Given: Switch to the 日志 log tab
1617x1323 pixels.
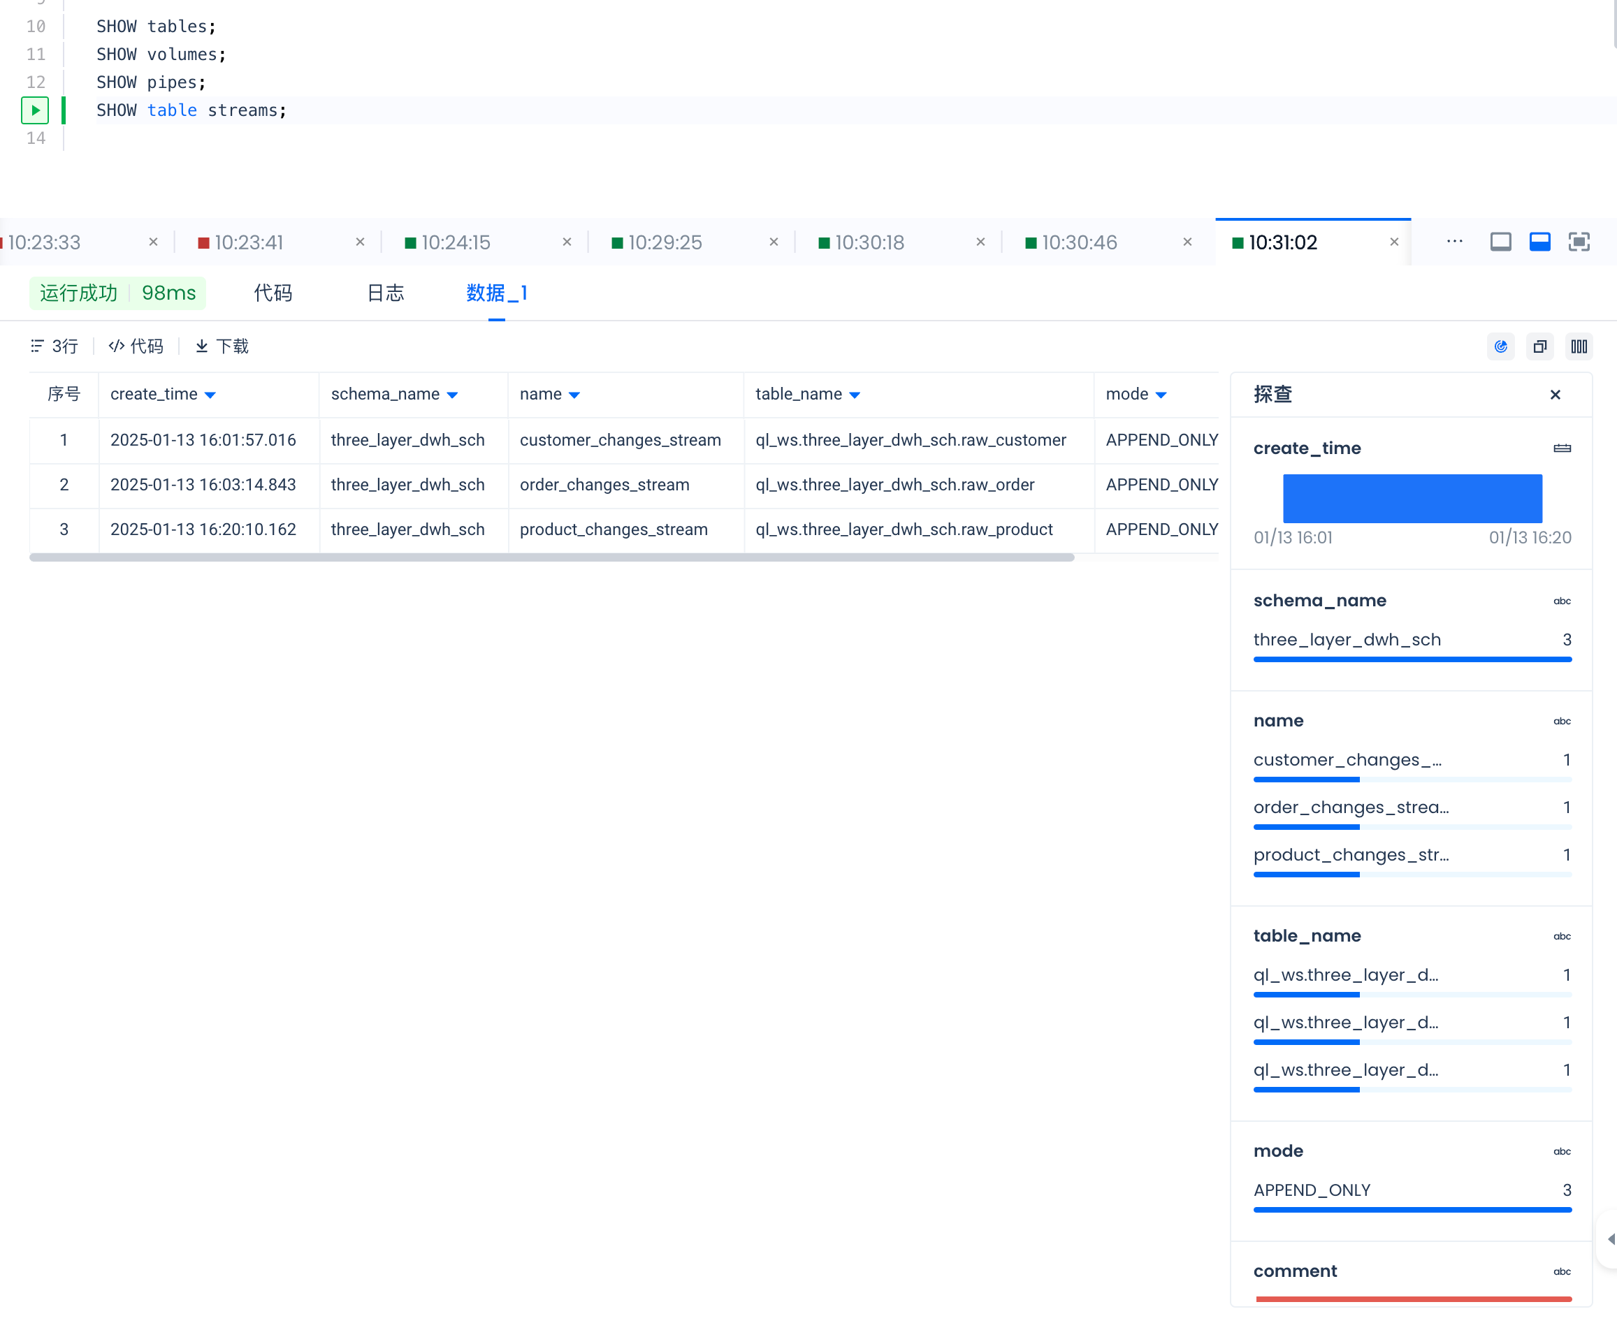Looking at the screenshot, I should (x=385, y=293).
